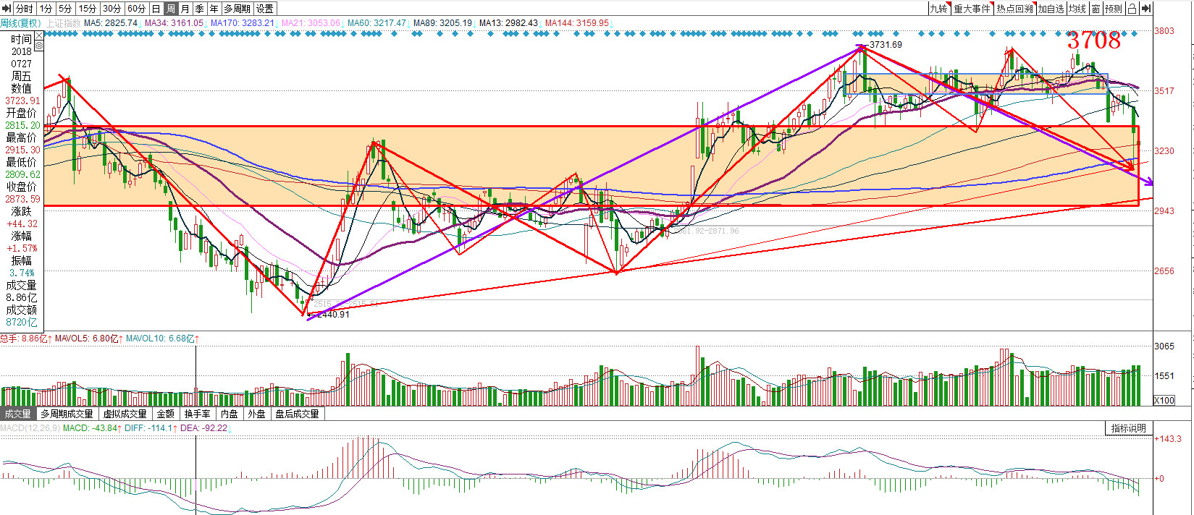This screenshot has height=515, width=1194.
Task: Click the 窗 window button
Action: pos(1096,9)
